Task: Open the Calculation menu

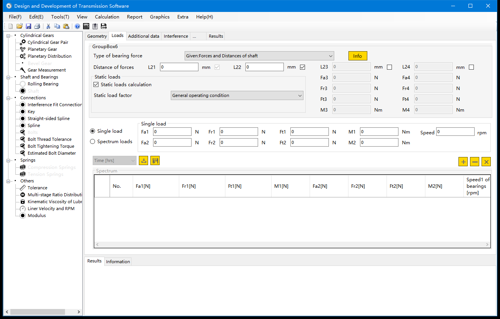Action: tap(107, 17)
